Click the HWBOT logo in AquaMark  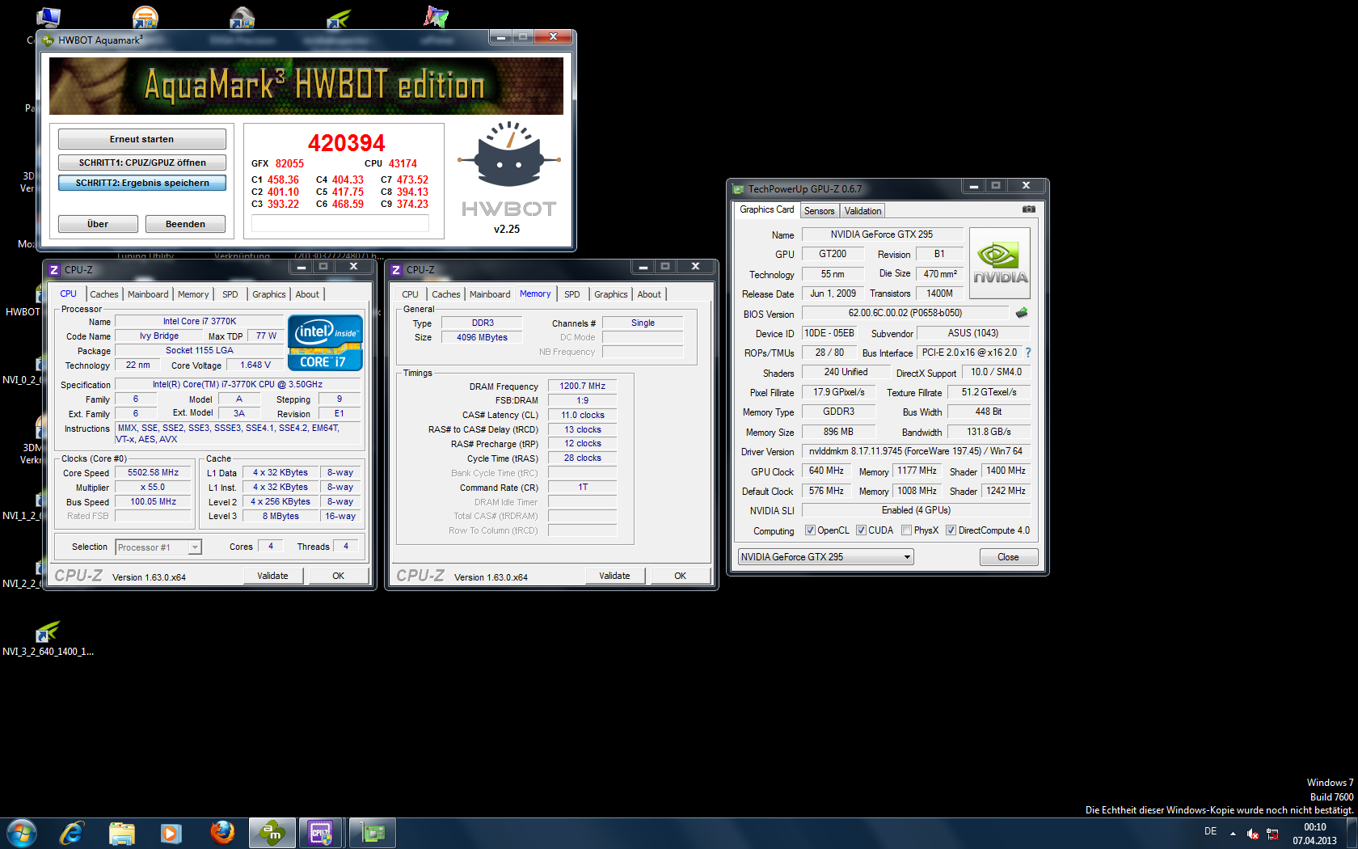(x=508, y=170)
